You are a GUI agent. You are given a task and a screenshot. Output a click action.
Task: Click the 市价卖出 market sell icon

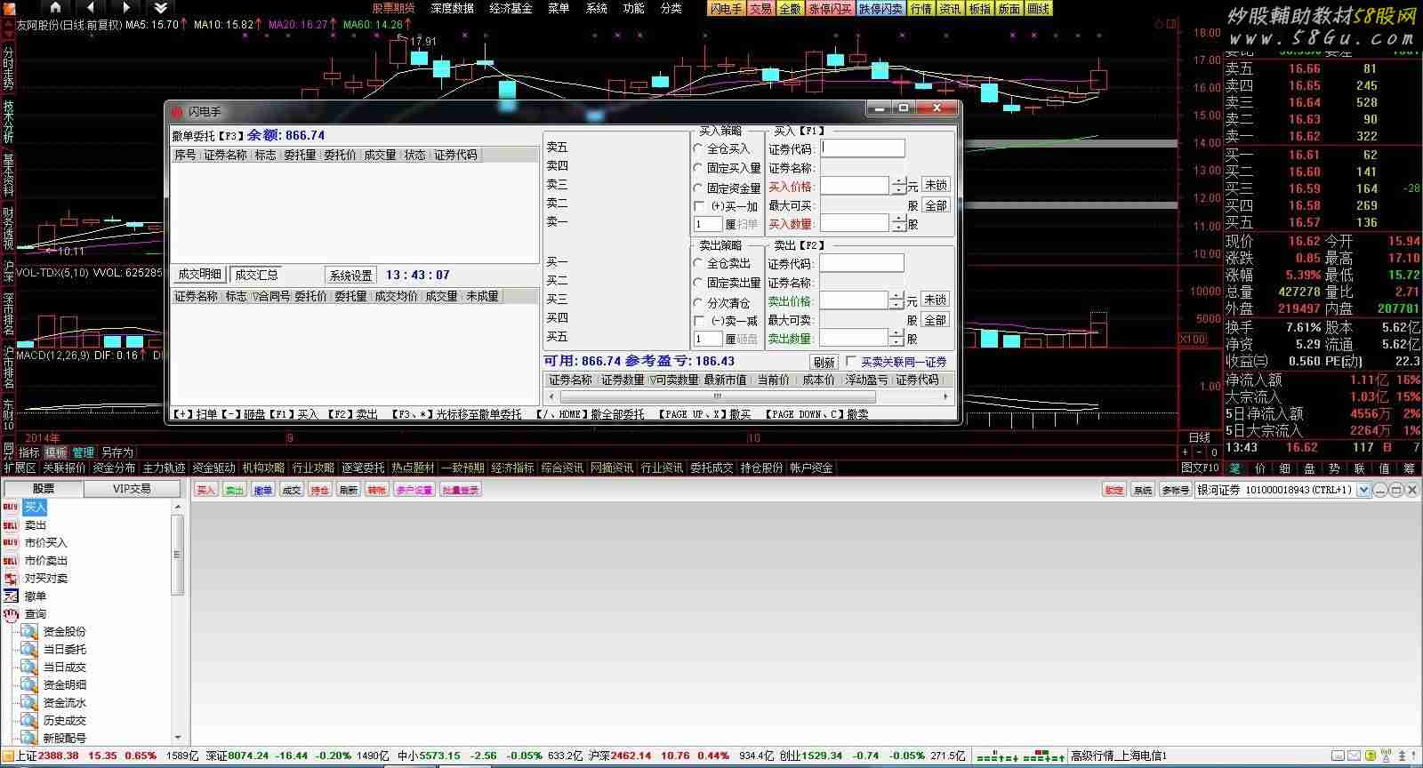(x=11, y=560)
